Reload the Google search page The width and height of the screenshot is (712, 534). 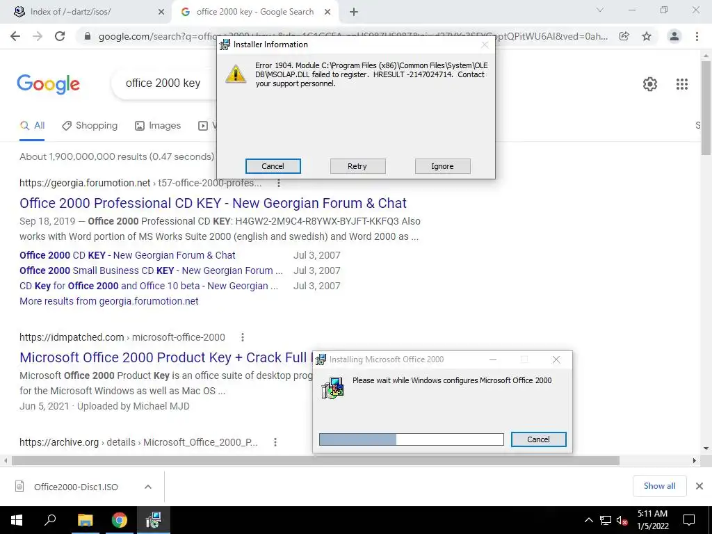(60, 36)
